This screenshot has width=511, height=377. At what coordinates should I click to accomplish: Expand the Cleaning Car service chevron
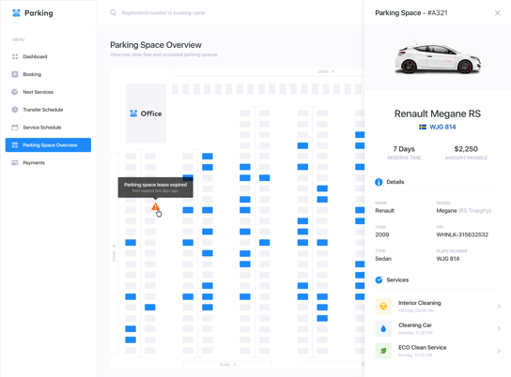pos(499,328)
